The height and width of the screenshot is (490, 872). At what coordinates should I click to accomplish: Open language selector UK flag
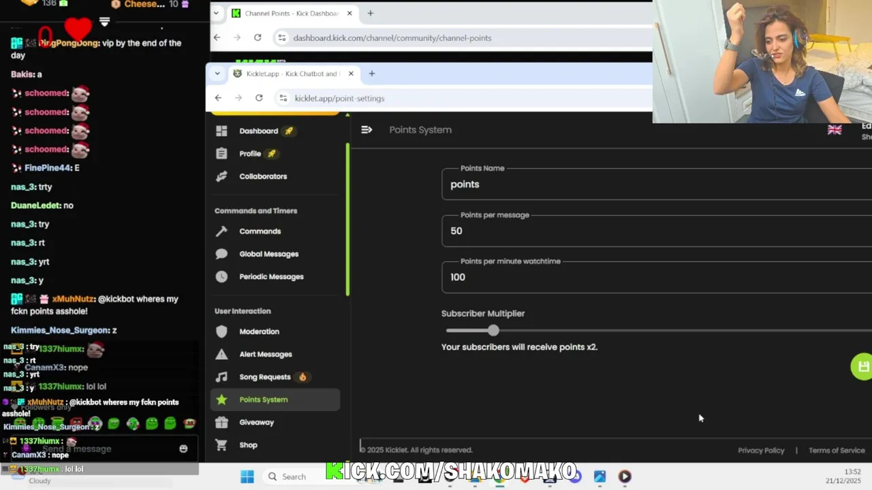pos(835,130)
